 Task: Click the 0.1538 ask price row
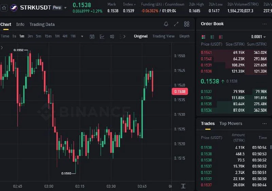coord(234,71)
